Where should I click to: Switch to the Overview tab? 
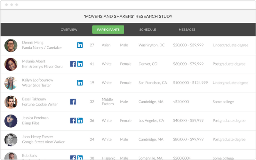click(x=69, y=30)
